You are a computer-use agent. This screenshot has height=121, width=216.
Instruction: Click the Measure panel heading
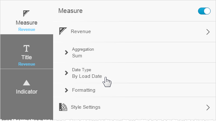(x=71, y=11)
